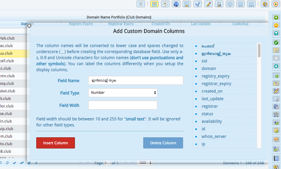Click the three-pane monitor layout icon
281x169 pixels.
pyautogui.click(x=251, y=4)
